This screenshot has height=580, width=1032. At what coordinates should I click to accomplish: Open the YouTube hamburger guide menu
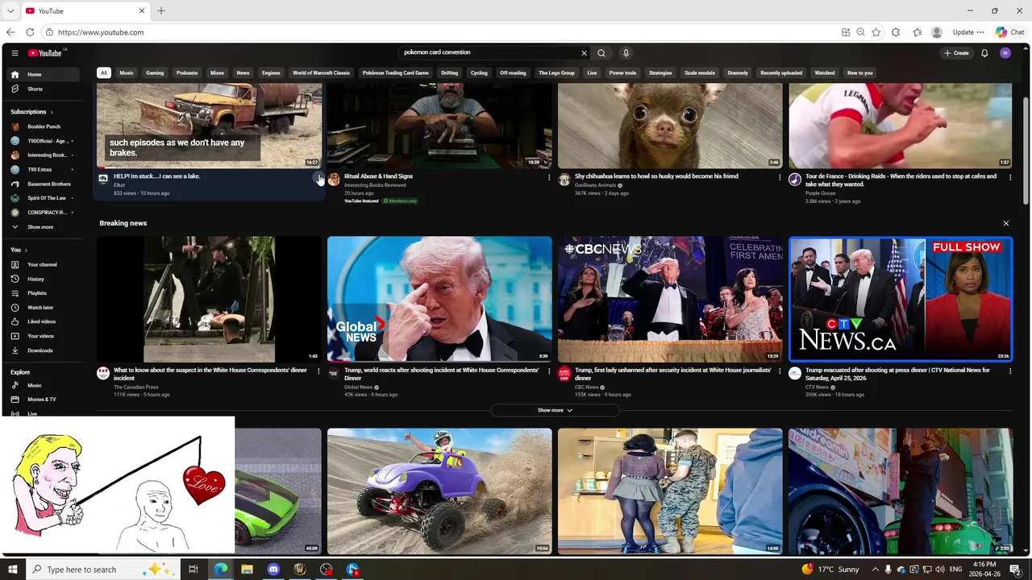pyautogui.click(x=15, y=53)
